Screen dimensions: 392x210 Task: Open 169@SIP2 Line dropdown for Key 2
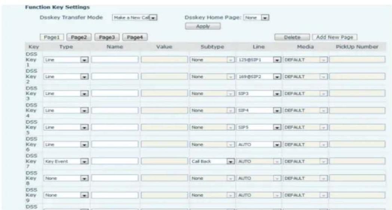coord(259,77)
